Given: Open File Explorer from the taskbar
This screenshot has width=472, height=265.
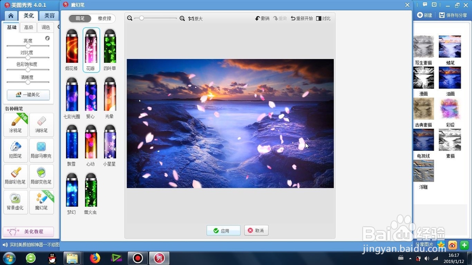Looking at the screenshot, I should tap(72, 258).
